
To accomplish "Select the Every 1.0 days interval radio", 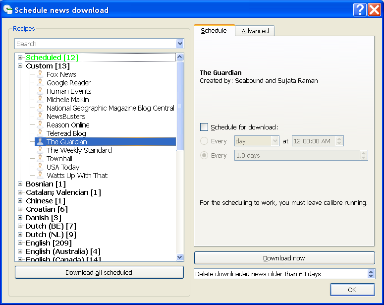I will pos(204,155).
